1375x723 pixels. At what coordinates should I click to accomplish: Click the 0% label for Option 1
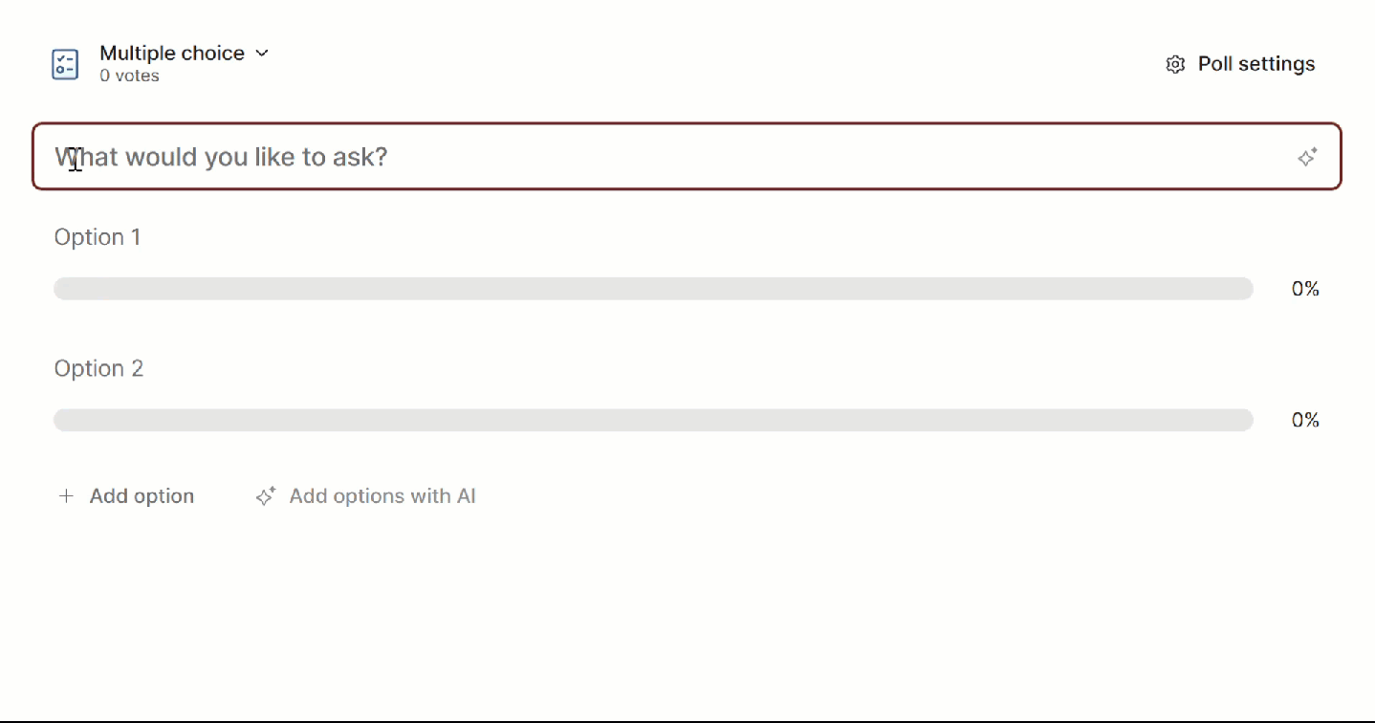pyautogui.click(x=1305, y=289)
